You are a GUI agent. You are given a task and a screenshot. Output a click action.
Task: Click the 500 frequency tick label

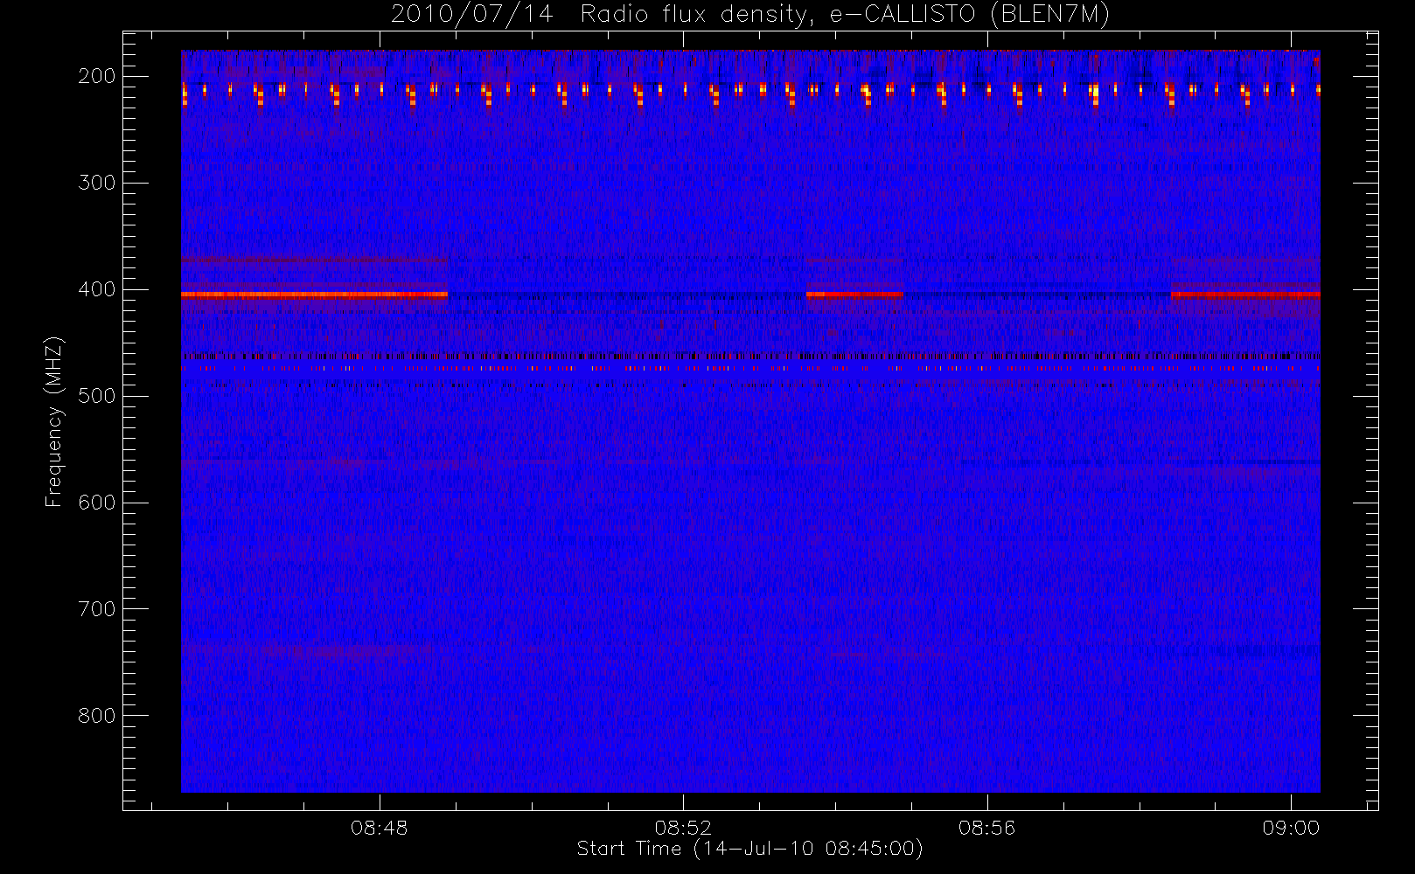(97, 396)
